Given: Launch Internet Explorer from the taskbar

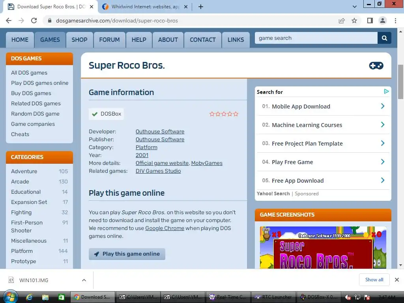Looking at the screenshot, I should coord(29,297).
